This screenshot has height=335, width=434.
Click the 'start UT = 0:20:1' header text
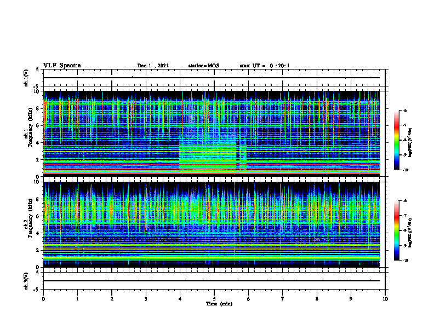(x=265, y=66)
